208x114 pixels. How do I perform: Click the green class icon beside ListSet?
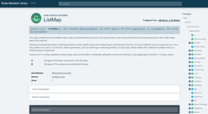click(192, 81)
